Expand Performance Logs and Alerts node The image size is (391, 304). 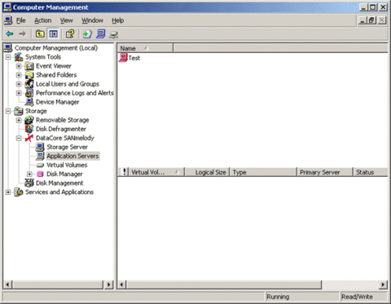click(x=19, y=93)
